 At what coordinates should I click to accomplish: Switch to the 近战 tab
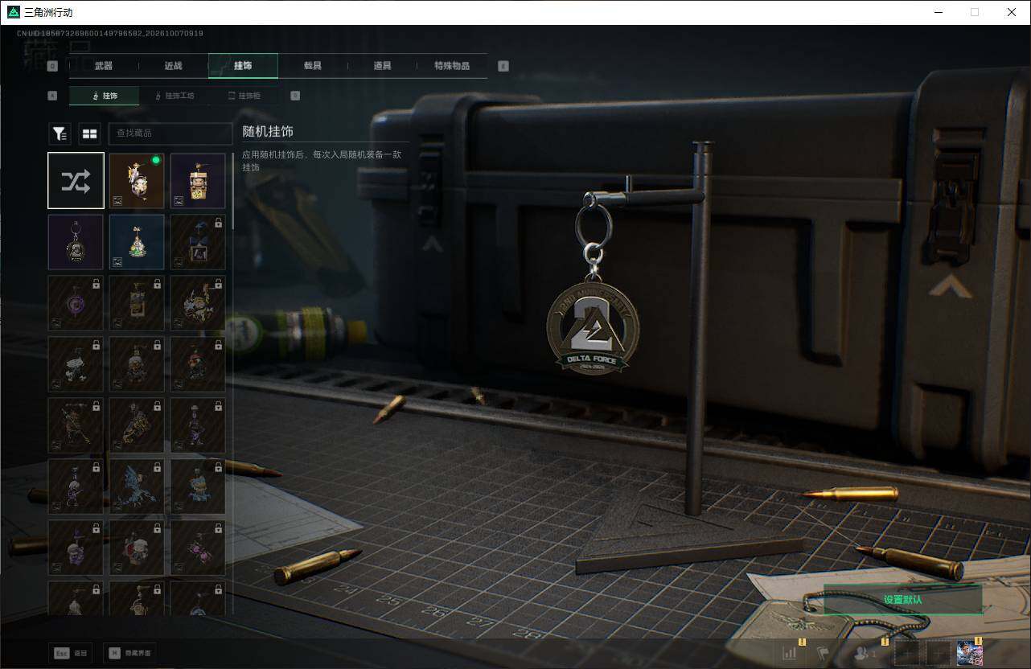173,66
